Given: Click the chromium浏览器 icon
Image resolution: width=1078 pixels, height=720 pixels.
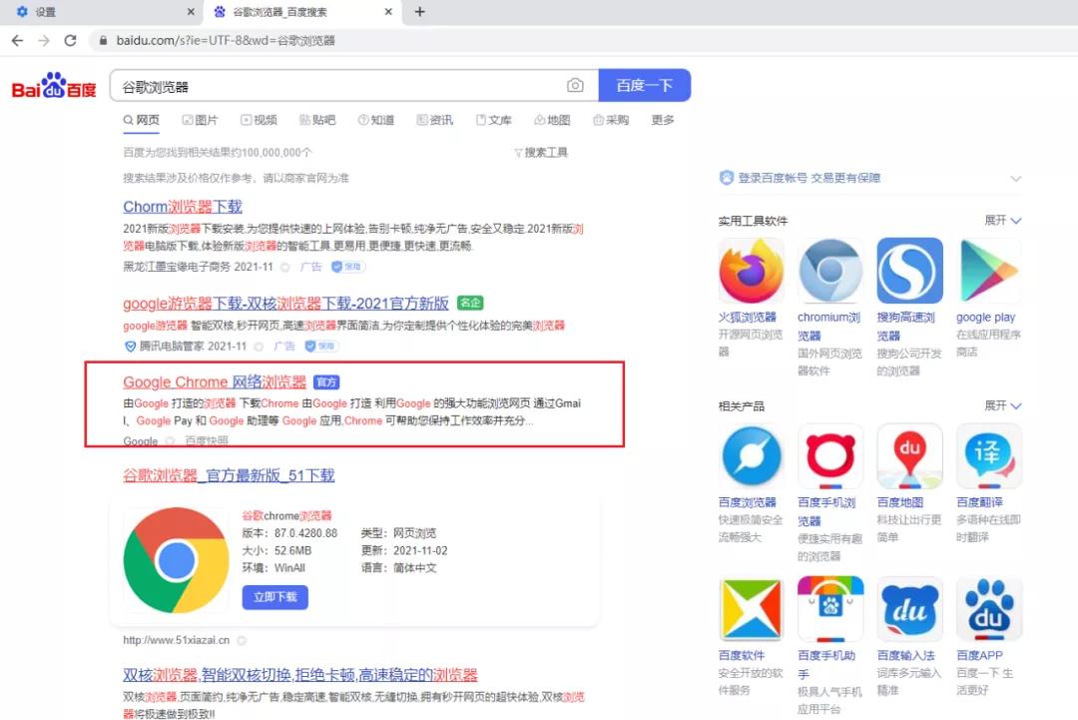Looking at the screenshot, I should tap(829, 270).
